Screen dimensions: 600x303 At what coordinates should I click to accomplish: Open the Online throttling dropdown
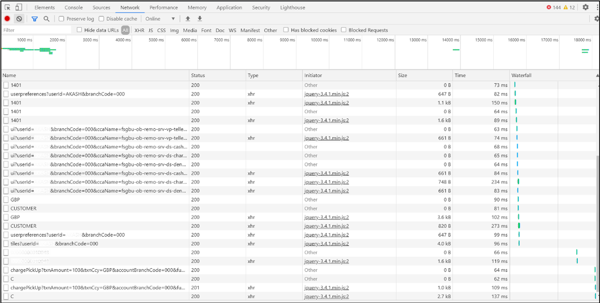coord(160,19)
